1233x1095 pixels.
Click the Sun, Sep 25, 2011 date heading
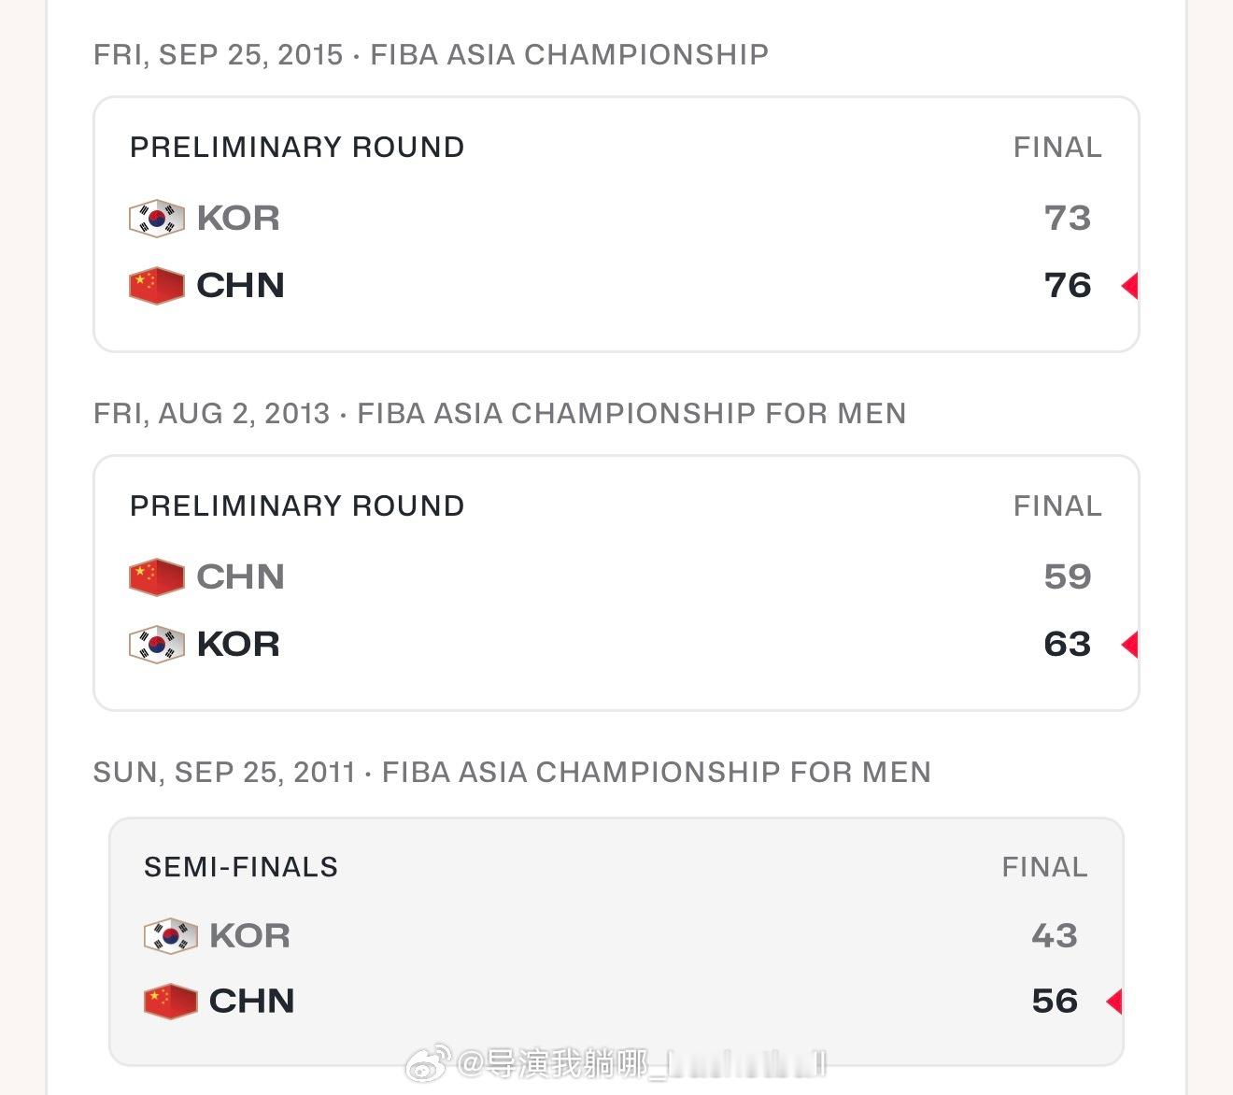[224, 772]
